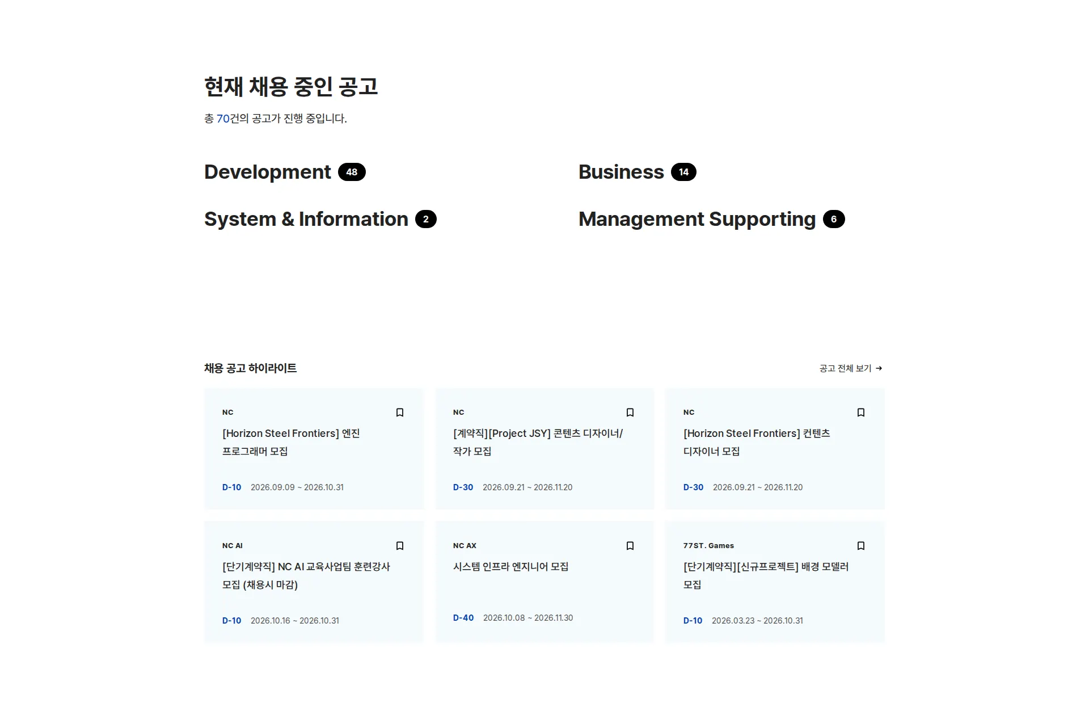Open the 시스템 인프라 엔지니어 모집 job title
Viewport: 1089px width, 728px height.
tap(510, 566)
